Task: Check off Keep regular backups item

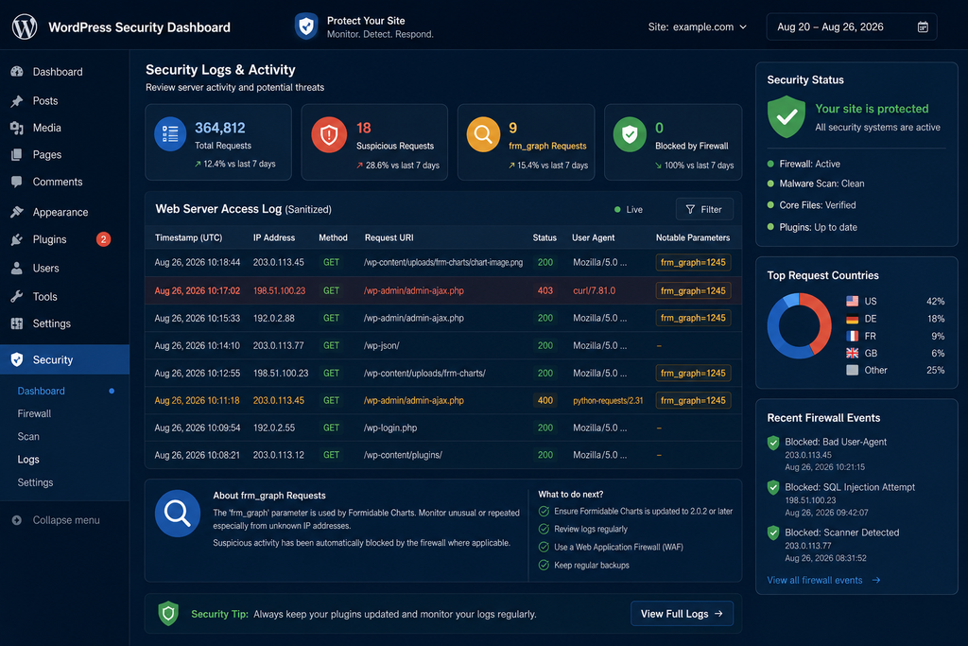Action: [544, 565]
